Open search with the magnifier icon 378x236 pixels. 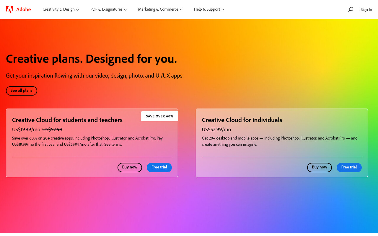point(351,9)
